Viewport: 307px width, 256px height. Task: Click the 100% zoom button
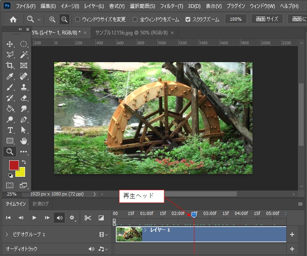tap(236, 19)
